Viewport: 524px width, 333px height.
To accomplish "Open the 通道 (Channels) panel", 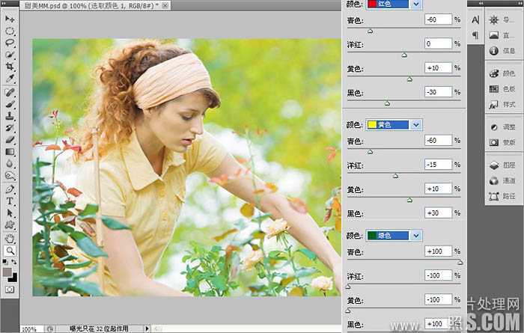I will click(x=502, y=180).
